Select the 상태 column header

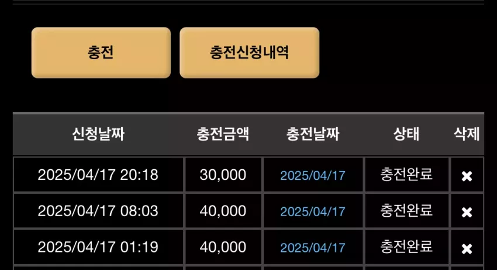(x=406, y=134)
